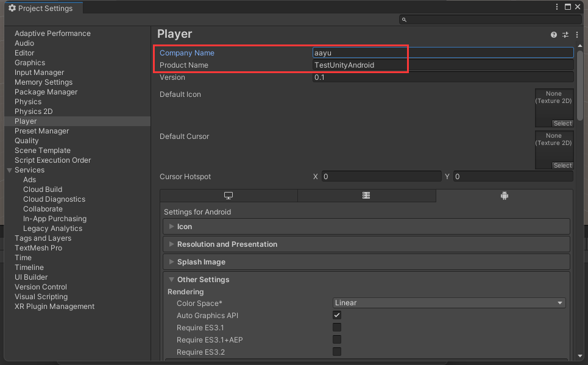
Task: Click the search magnifier icon
Action: click(405, 20)
